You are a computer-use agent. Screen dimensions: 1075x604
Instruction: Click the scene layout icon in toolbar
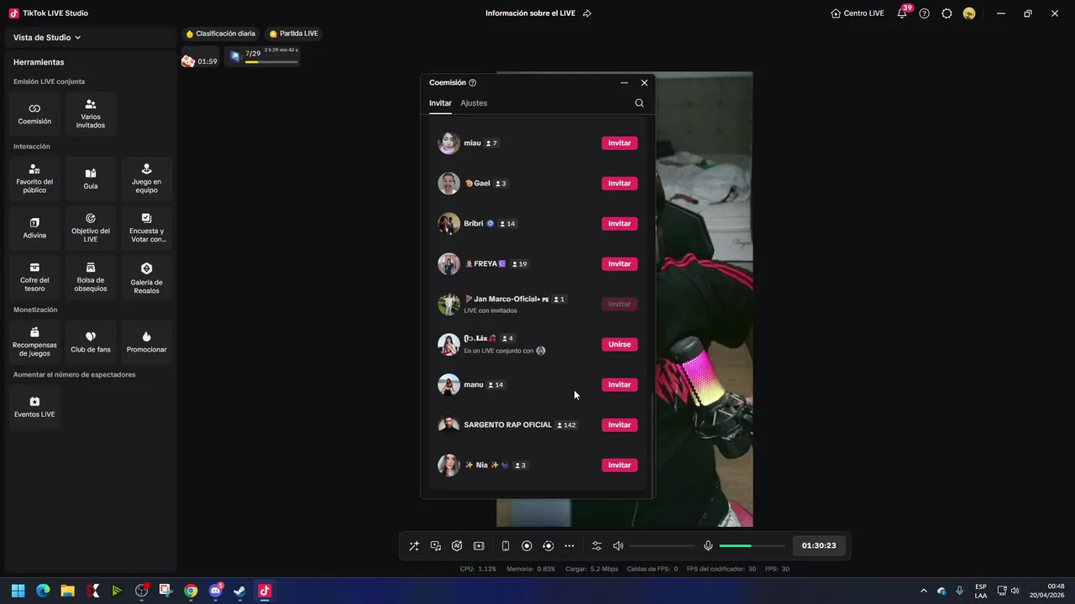pyautogui.click(x=479, y=546)
